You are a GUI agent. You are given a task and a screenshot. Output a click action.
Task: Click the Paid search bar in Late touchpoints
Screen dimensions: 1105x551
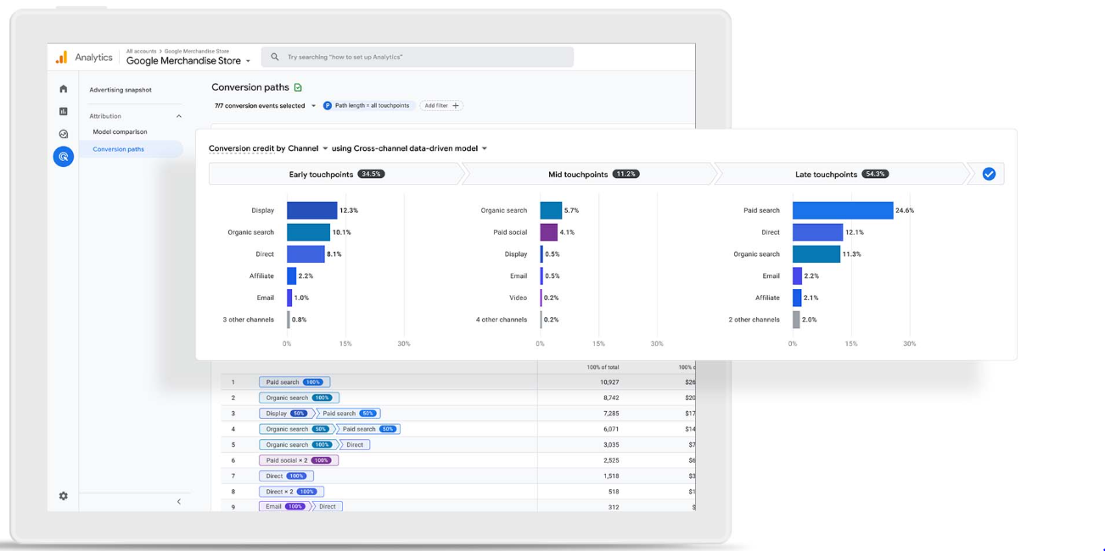coord(843,210)
